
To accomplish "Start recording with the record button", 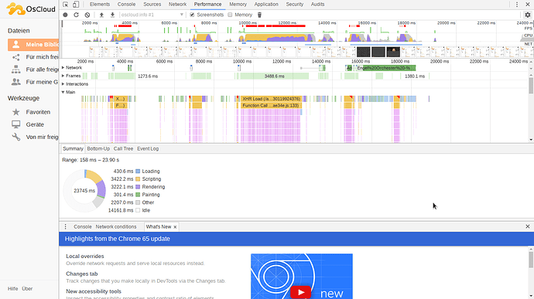I will click(65, 15).
